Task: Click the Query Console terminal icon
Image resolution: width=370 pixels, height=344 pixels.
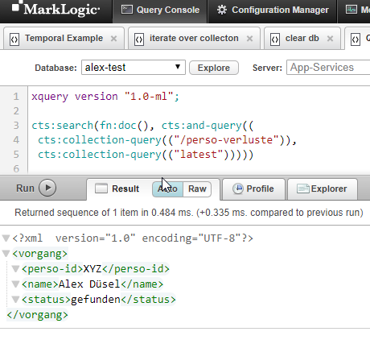Action: coord(127,10)
